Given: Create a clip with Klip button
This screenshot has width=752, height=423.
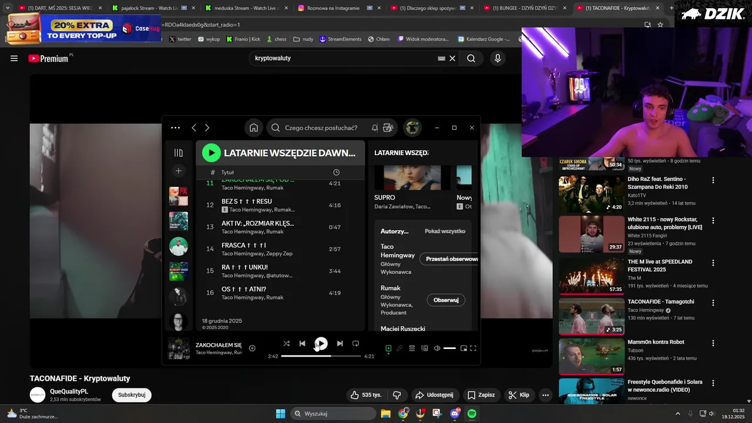Looking at the screenshot, I should coord(519,395).
